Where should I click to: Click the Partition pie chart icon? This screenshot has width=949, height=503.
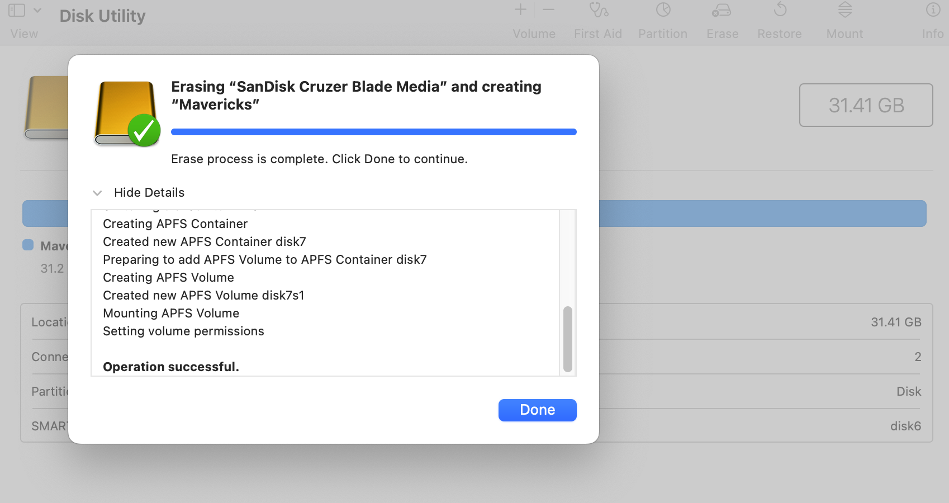click(x=663, y=10)
